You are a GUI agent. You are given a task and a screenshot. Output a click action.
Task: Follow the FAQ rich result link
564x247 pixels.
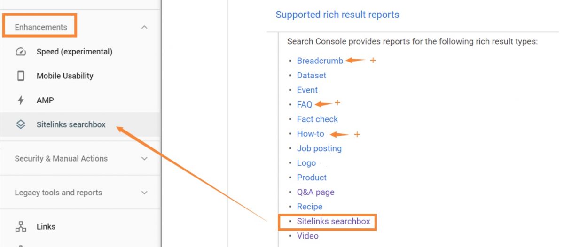click(305, 105)
